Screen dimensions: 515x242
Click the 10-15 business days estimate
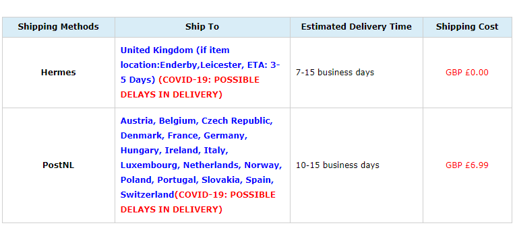coord(338,165)
